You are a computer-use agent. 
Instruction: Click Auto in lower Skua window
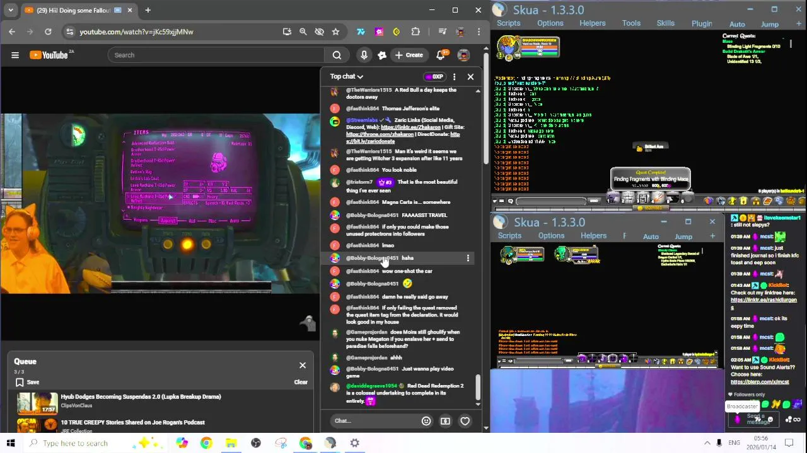[651, 237]
